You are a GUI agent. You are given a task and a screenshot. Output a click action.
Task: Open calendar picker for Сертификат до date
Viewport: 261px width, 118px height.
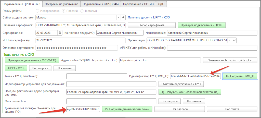click(60, 33)
